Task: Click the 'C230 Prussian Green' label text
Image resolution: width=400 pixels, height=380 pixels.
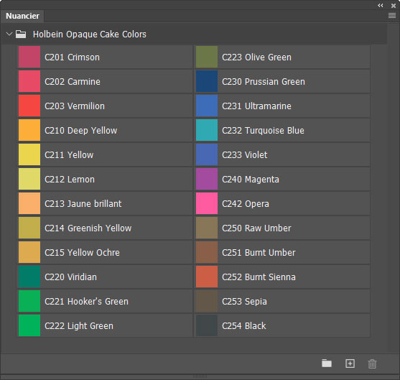Action: click(264, 82)
